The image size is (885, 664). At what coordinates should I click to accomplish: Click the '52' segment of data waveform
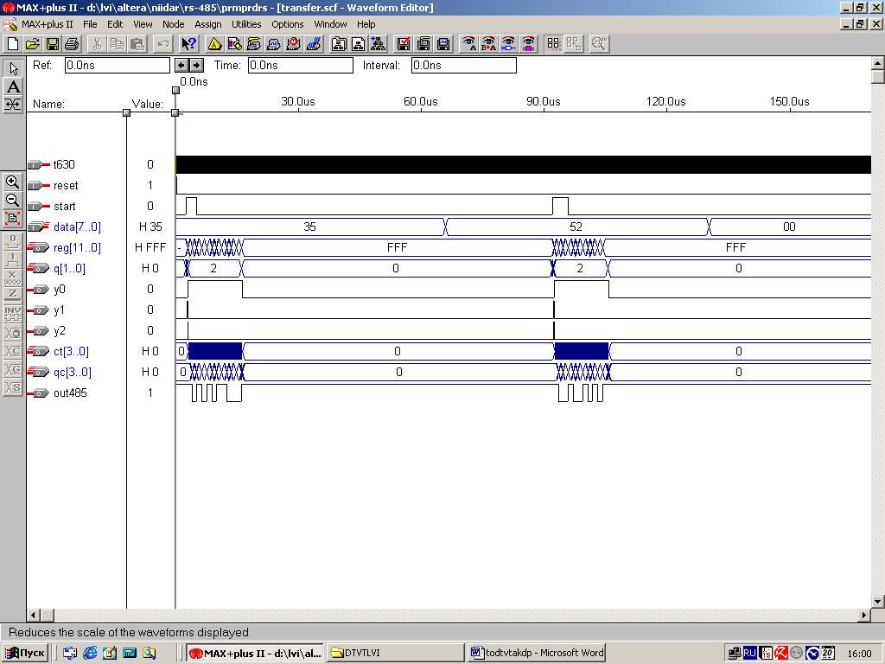point(576,227)
